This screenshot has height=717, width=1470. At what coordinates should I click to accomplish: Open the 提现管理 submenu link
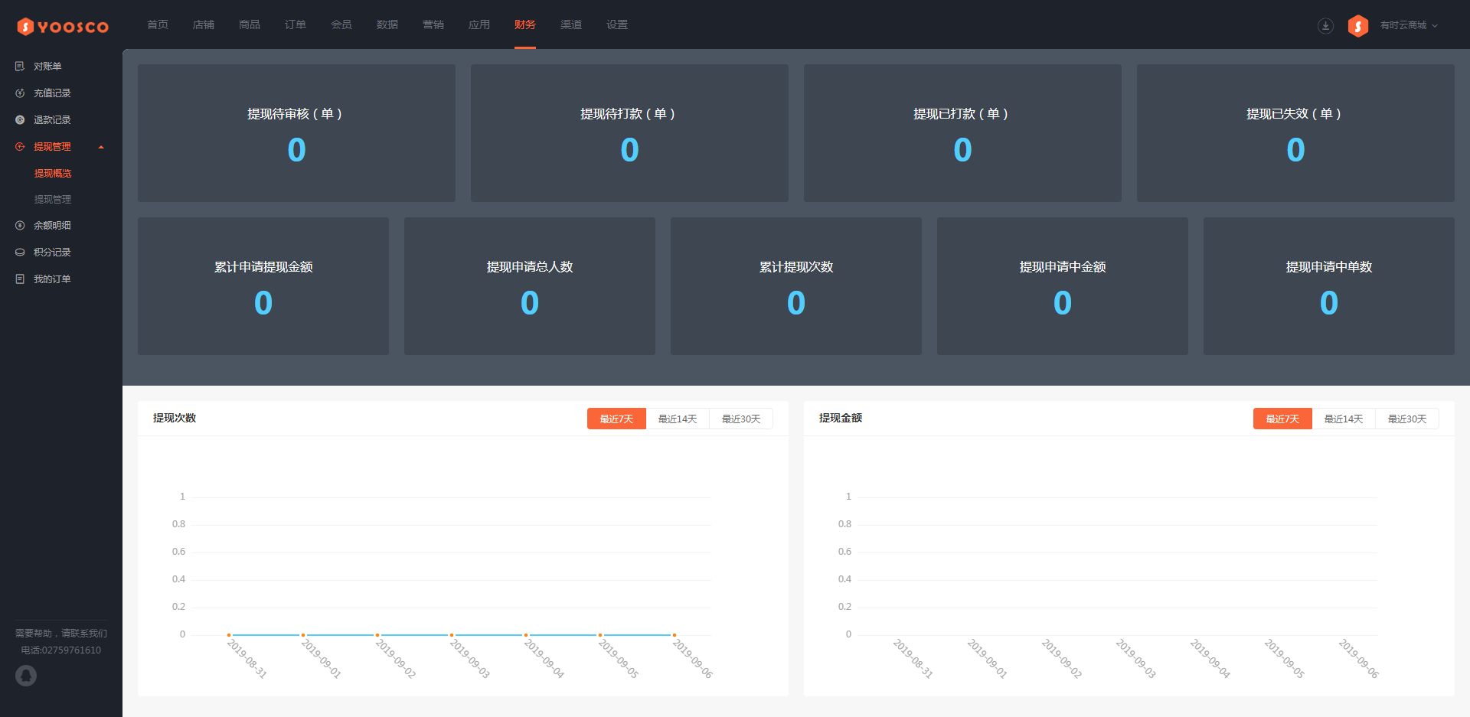click(53, 200)
